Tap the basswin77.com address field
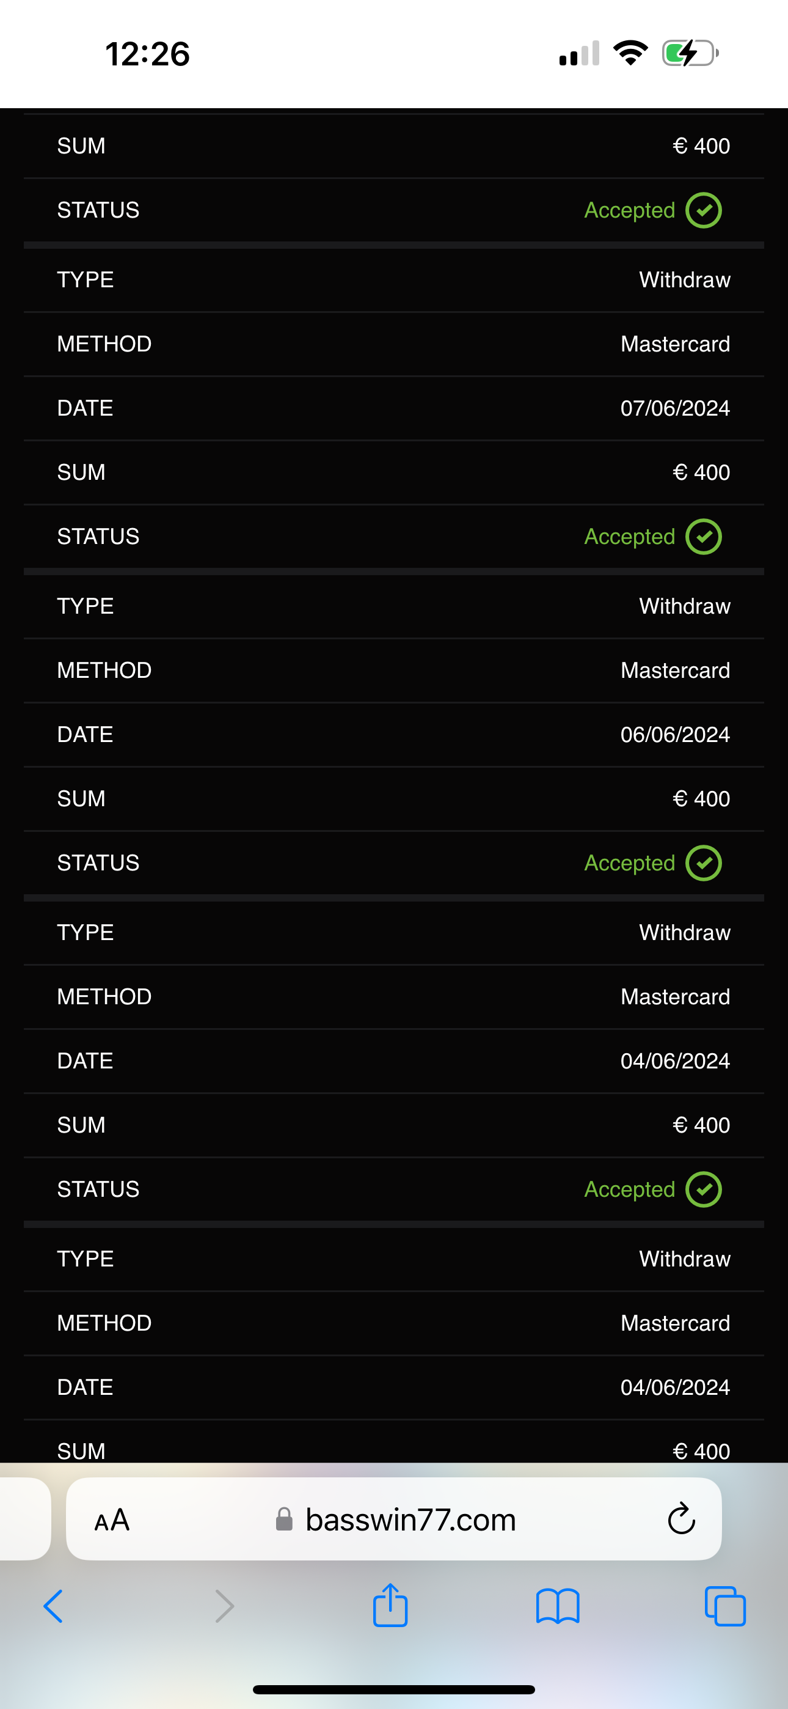This screenshot has width=788, height=1709. 410,1520
